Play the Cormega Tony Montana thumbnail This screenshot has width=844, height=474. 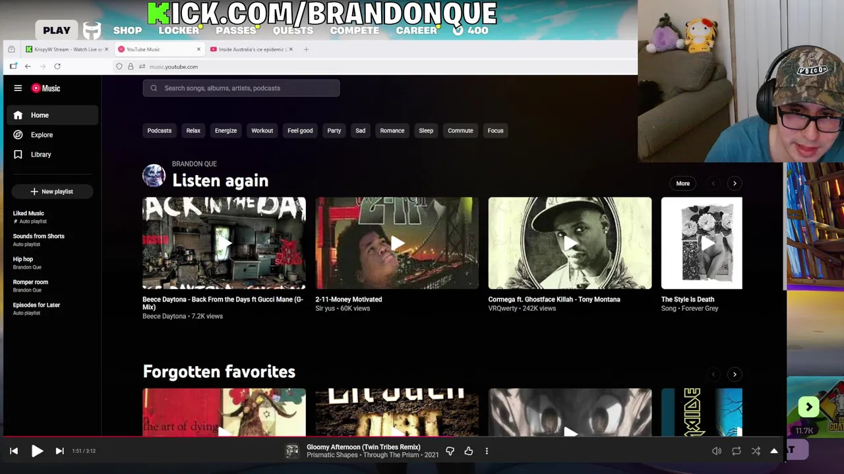570,243
